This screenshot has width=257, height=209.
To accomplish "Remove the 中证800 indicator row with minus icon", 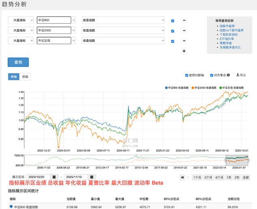I will tap(184, 21).
